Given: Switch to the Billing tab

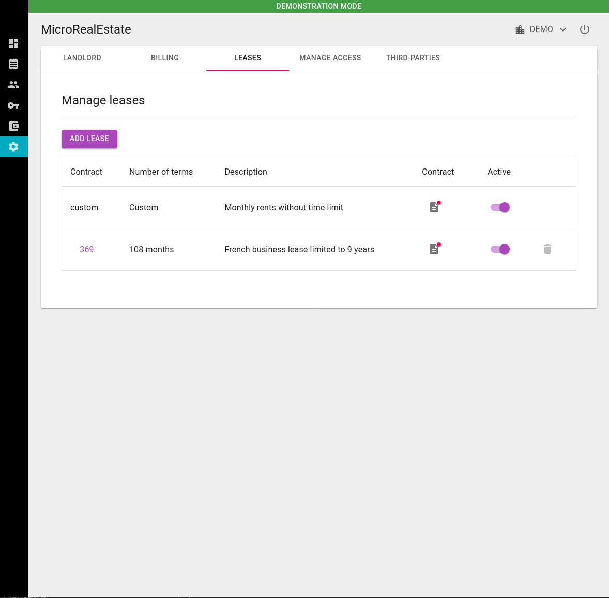Looking at the screenshot, I should (x=165, y=58).
